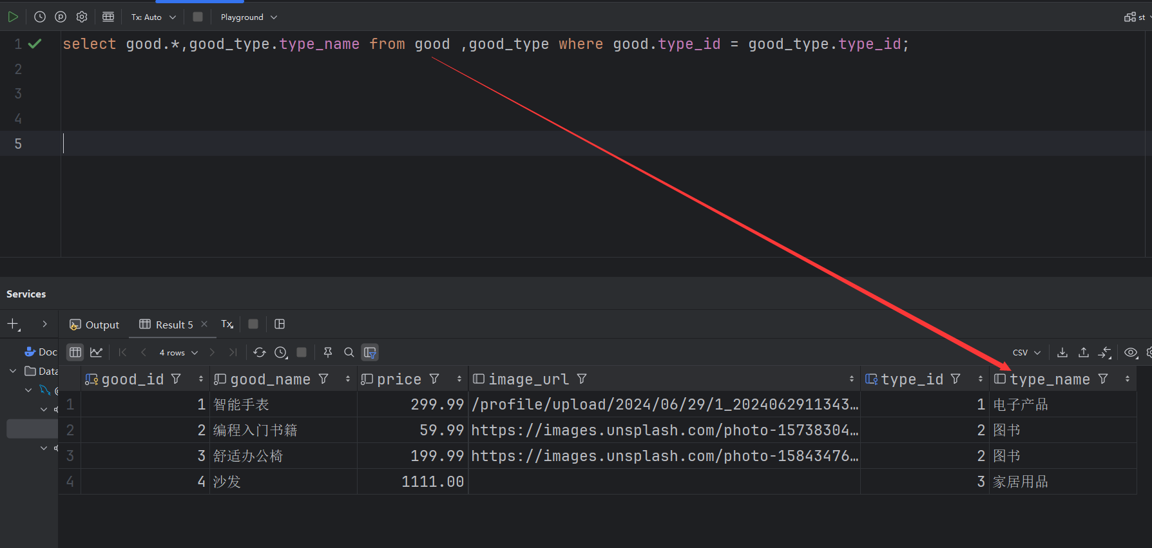
Task: Run the SQL query with Execute button
Action: pyautogui.click(x=13, y=17)
